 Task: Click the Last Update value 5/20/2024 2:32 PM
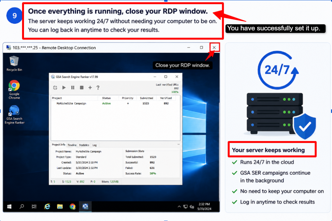click(x=87, y=168)
